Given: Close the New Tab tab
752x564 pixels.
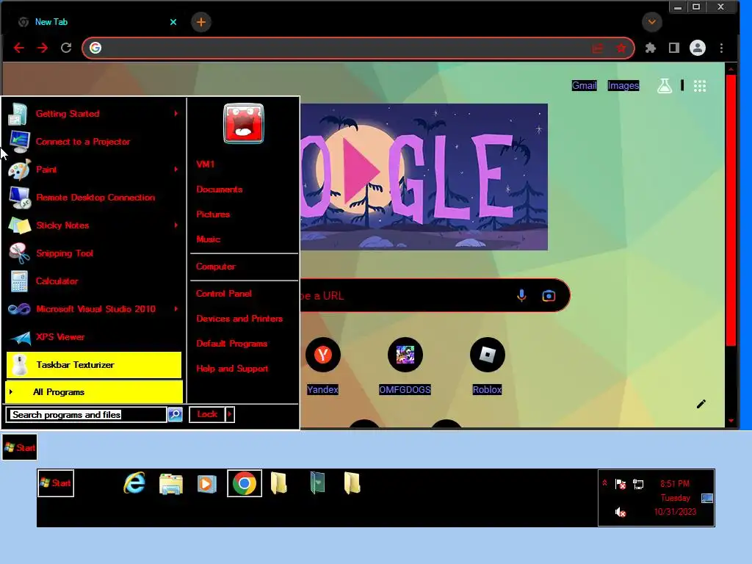Looking at the screenshot, I should pos(173,22).
